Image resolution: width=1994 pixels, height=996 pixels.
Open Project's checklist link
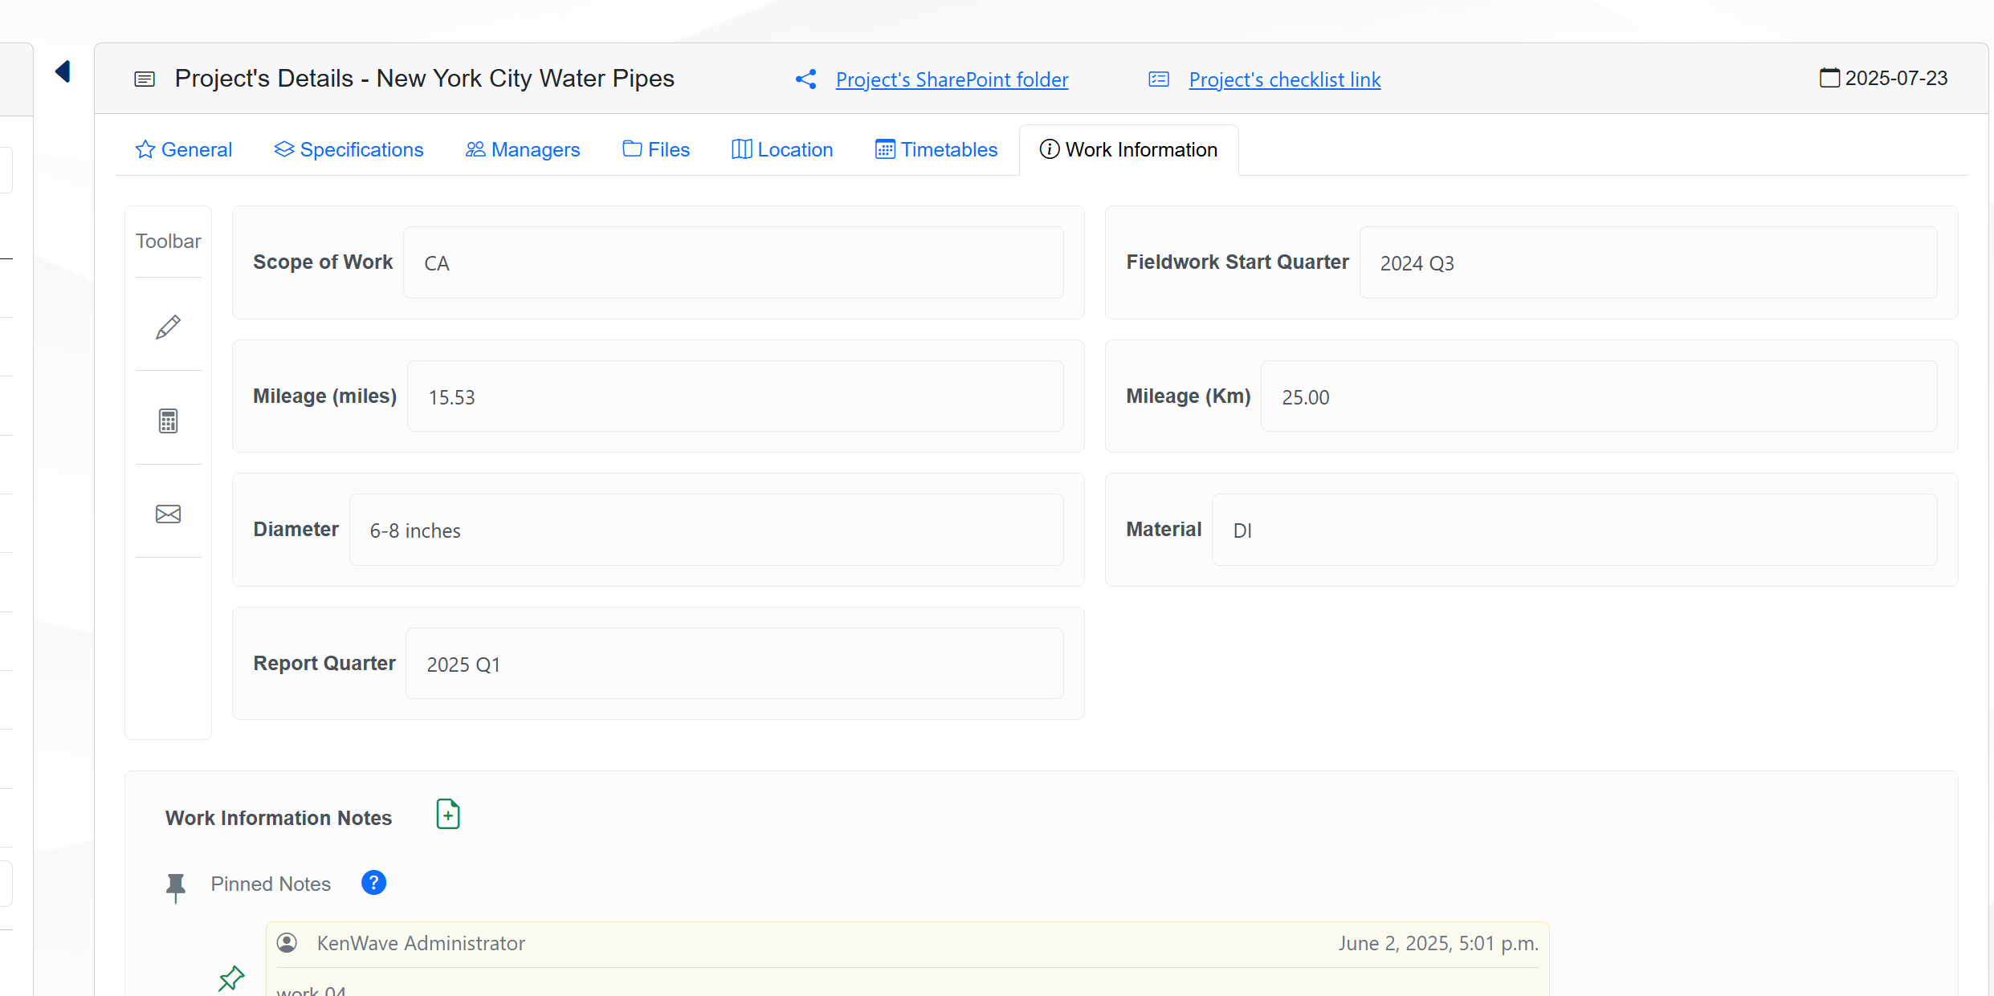point(1284,79)
